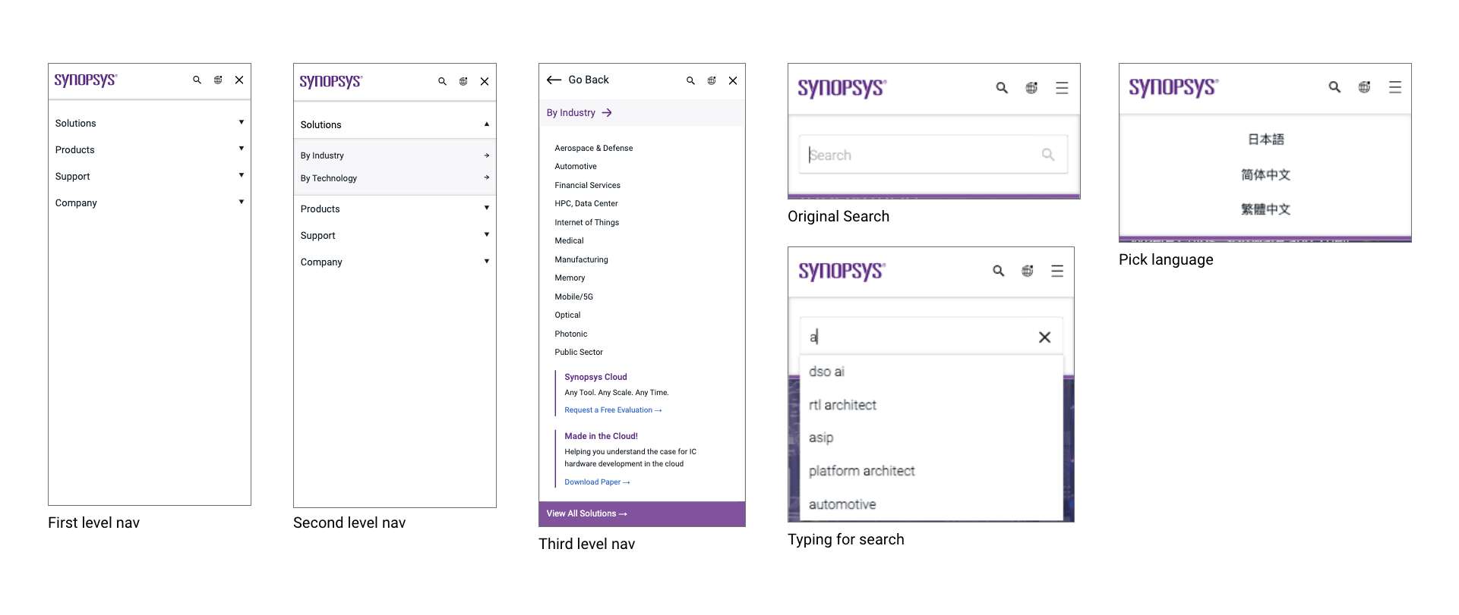The image size is (1459, 615).
Task: Click View All Solutions button
Action: point(642,513)
